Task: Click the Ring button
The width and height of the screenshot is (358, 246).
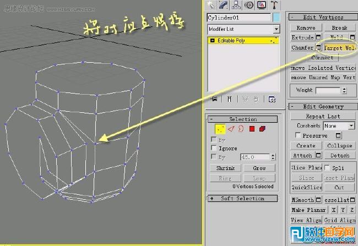Action: pyautogui.click(x=225, y=178)
